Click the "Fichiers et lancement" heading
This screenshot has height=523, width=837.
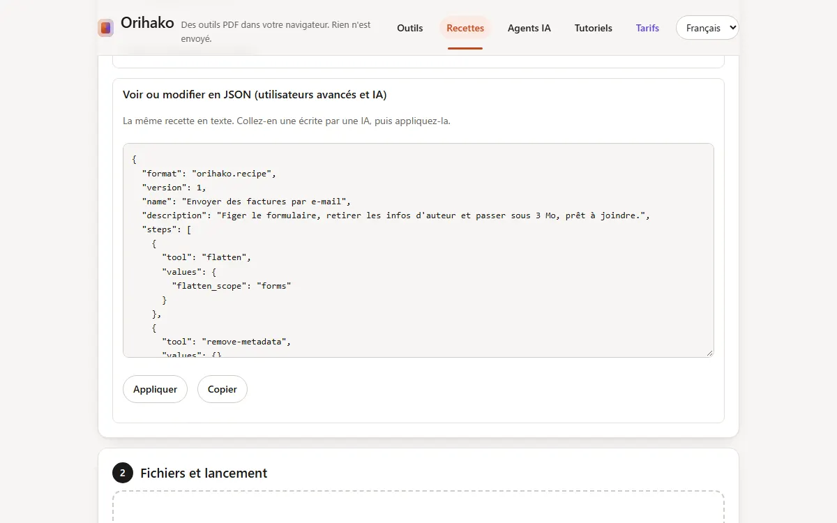[x=204, y=473]
